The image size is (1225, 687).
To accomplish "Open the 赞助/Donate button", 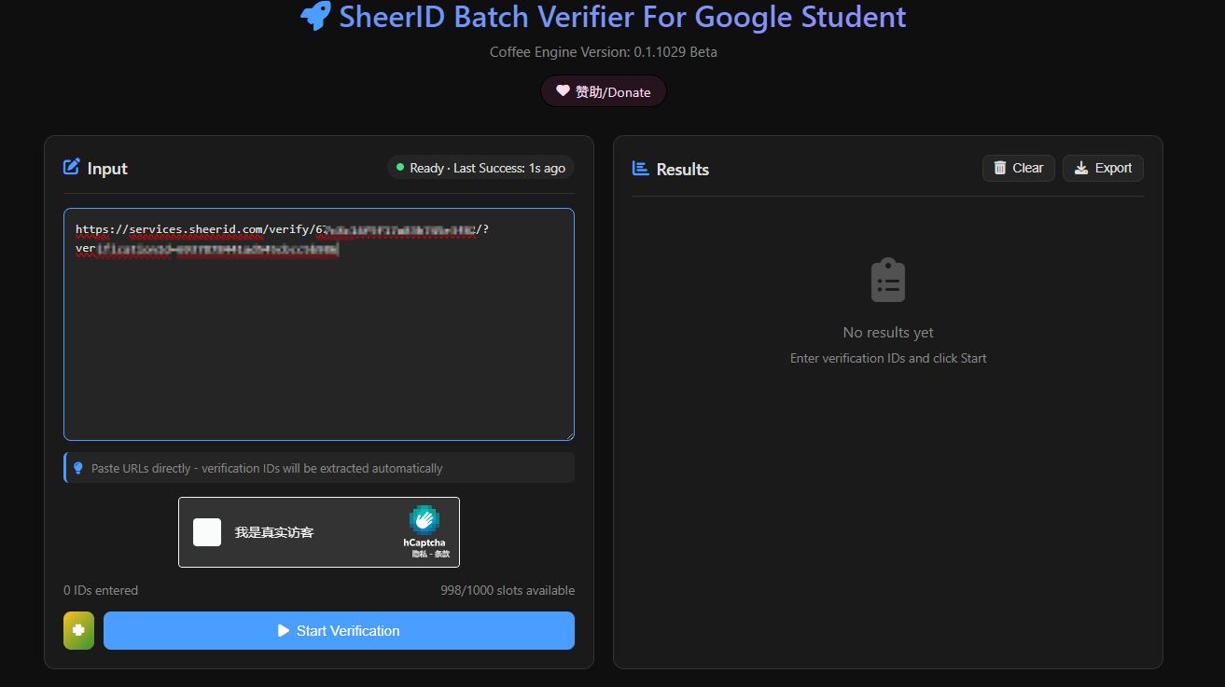I will click(x=604, y=91).
